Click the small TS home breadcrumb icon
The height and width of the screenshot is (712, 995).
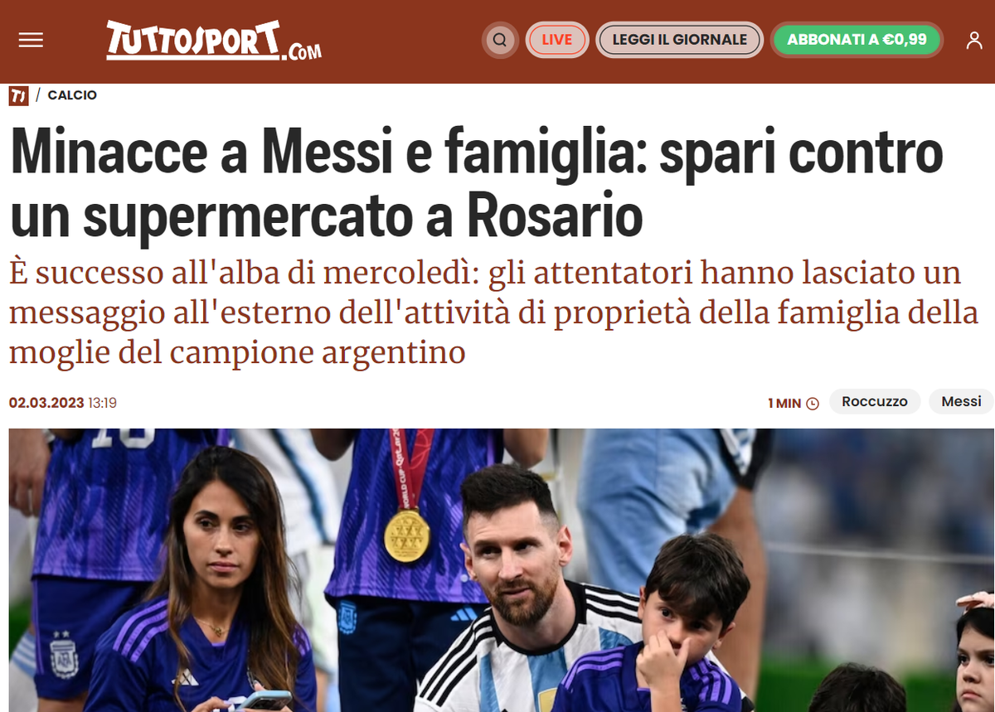click(x=18, y=95)
